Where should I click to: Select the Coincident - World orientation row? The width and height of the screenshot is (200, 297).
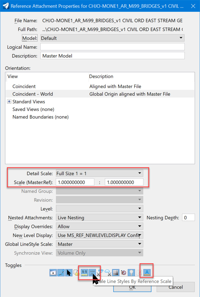[100, 94]
